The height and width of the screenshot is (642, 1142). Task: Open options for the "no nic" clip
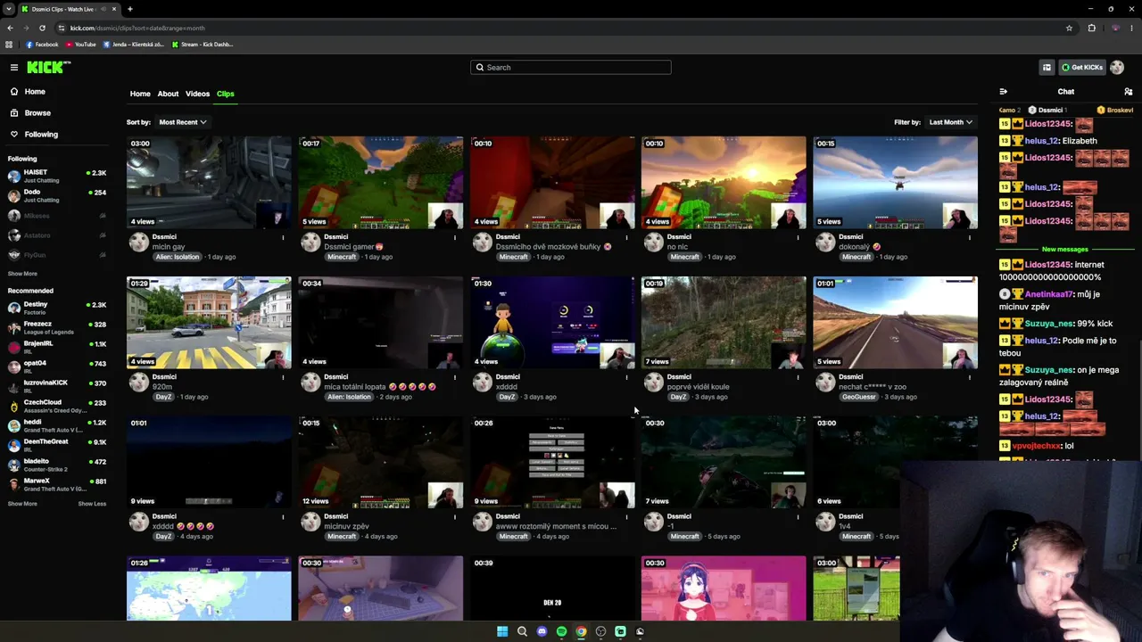[x=799, y=237]
